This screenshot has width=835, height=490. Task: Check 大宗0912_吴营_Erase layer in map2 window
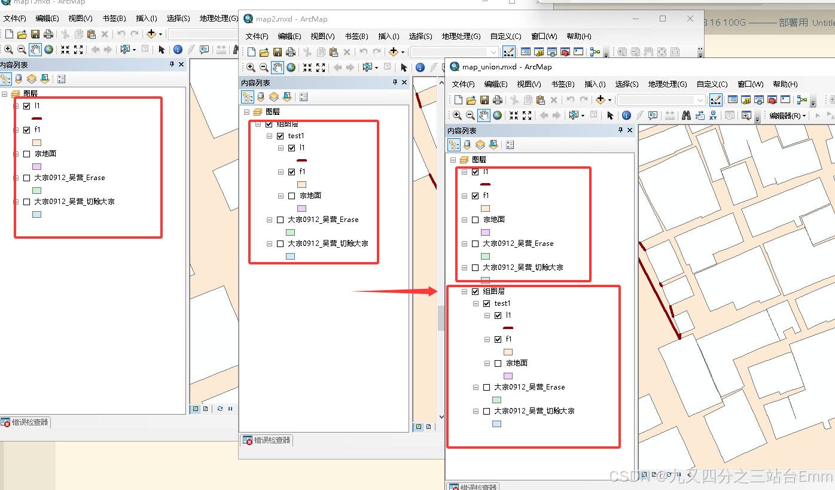(x=280, y=220)
